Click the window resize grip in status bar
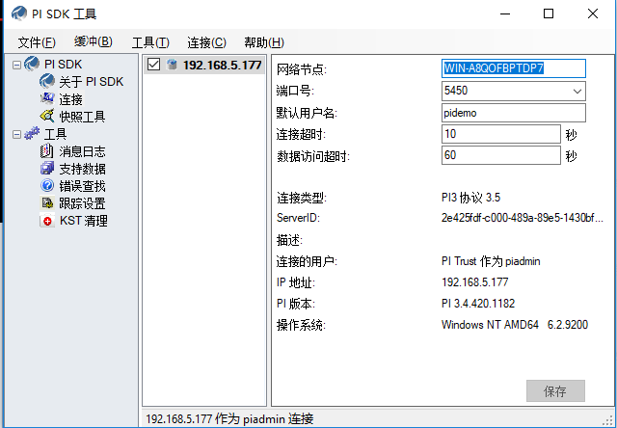Viewport: 617px width, 428px height. (x=607, y=419)
